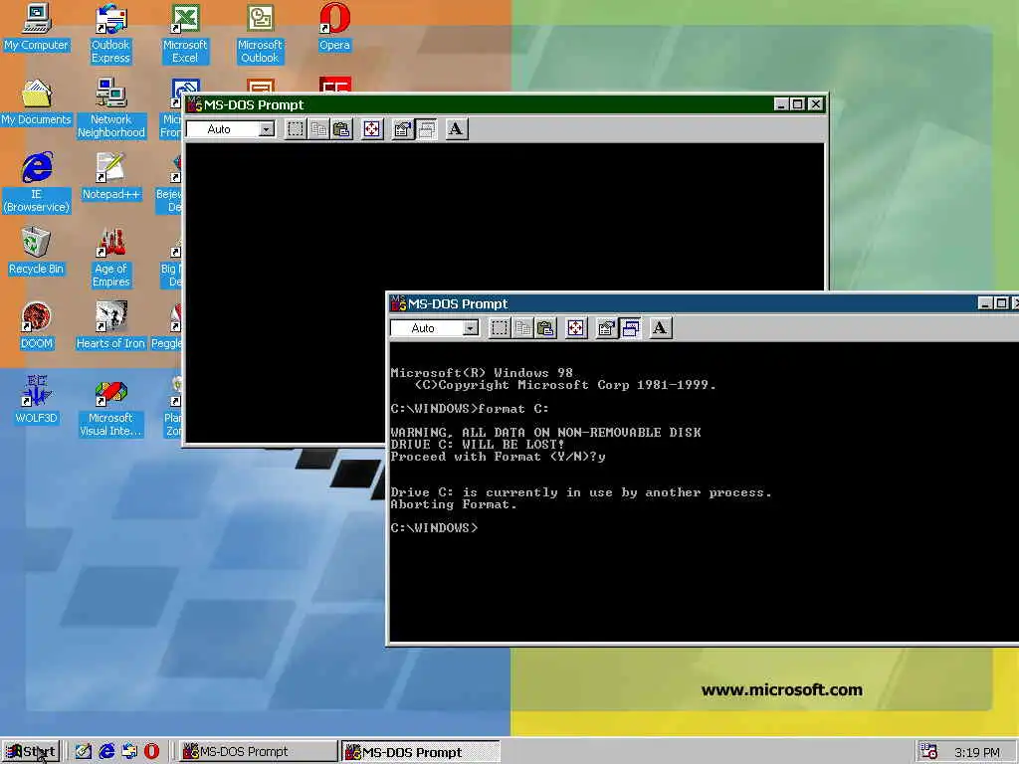Minimize the back MS-DOS Prompt window
The height and width of the screenshot is (764, 1019).
(781, 104)
